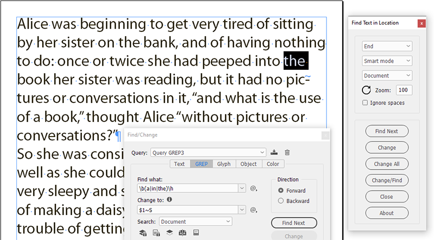The height and width of the screenshot is (240, 434).
Task: Click the Zoom value field showing 100
Action: pyautogui.click(x=404, y=90)
